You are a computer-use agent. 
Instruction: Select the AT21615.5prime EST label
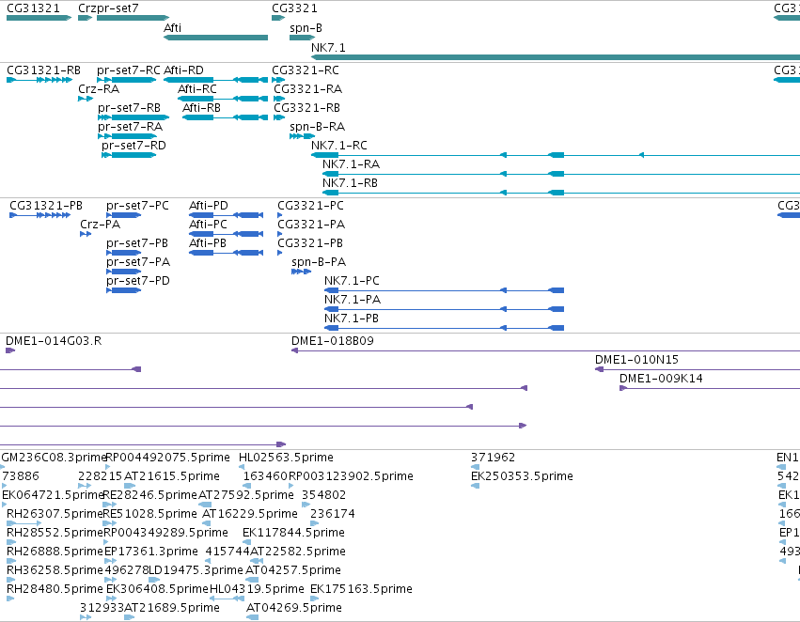coord(172,476)
